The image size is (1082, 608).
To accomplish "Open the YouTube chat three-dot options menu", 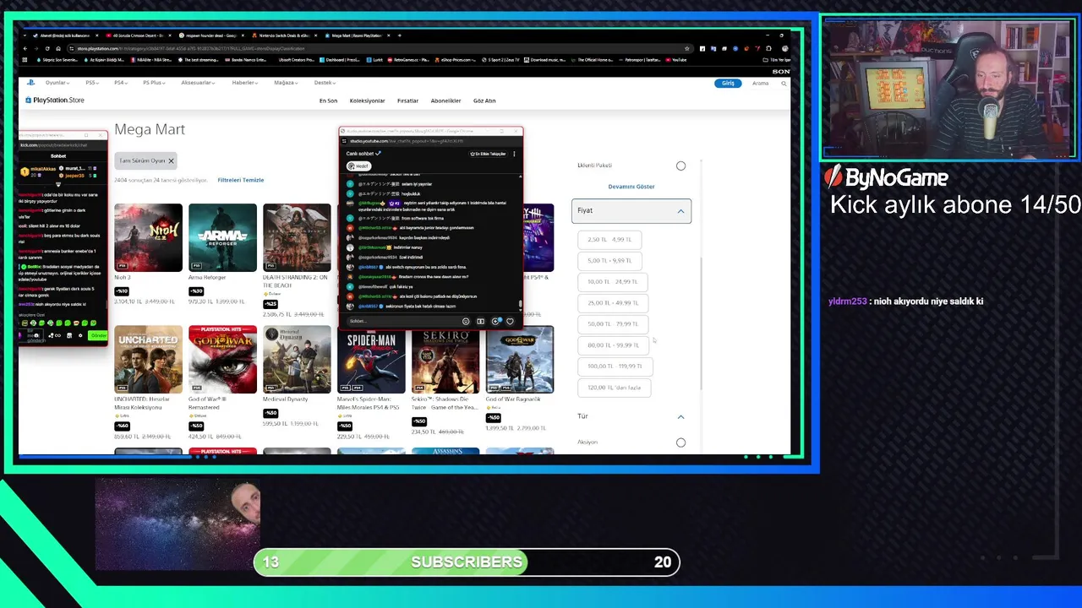I will 514,154.
